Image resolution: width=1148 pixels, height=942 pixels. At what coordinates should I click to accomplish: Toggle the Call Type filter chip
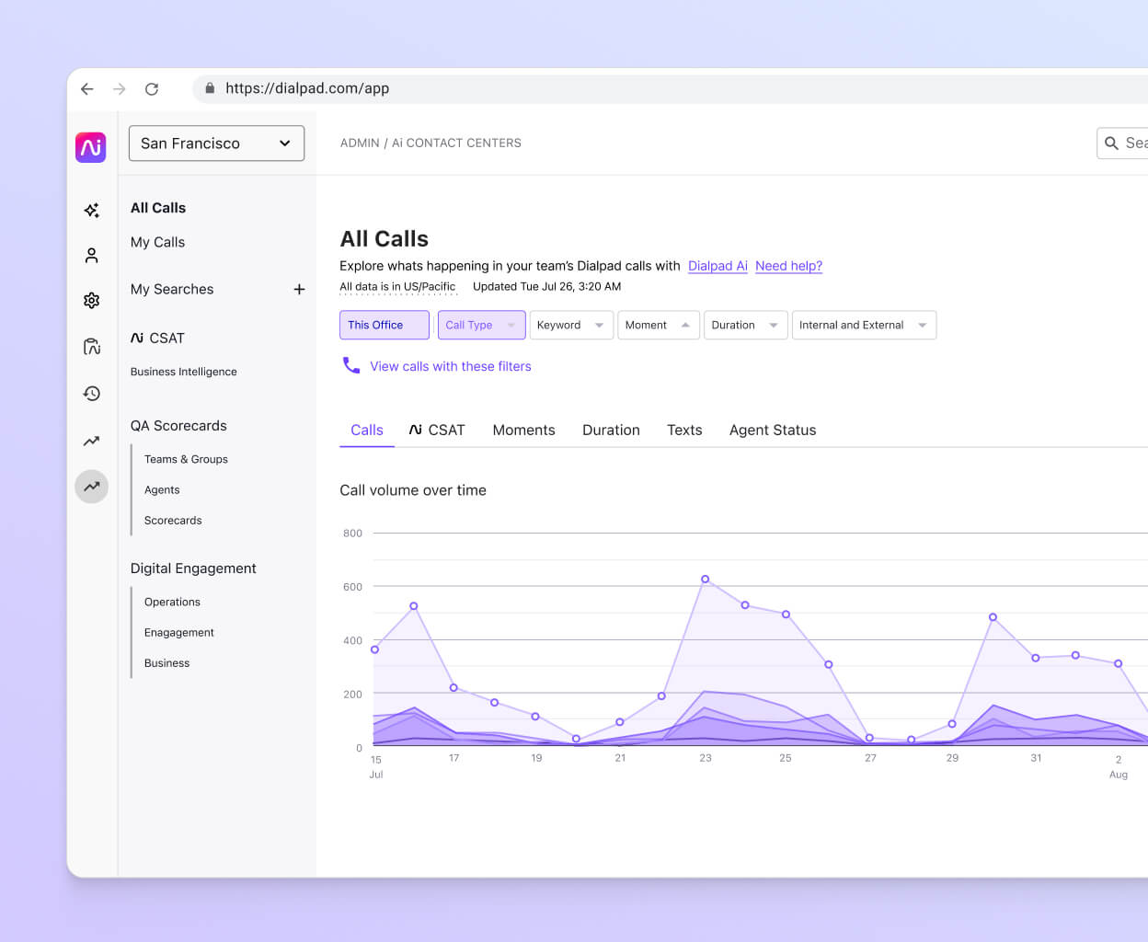tap(481, 325)
